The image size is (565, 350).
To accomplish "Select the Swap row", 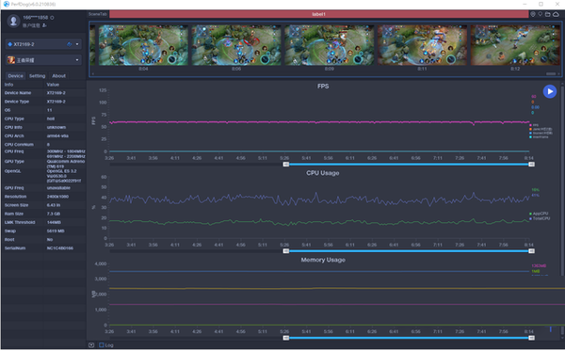I will [x=43, y=231].
